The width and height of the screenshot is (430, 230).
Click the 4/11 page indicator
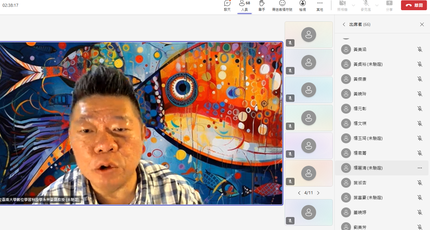point(309,193)
